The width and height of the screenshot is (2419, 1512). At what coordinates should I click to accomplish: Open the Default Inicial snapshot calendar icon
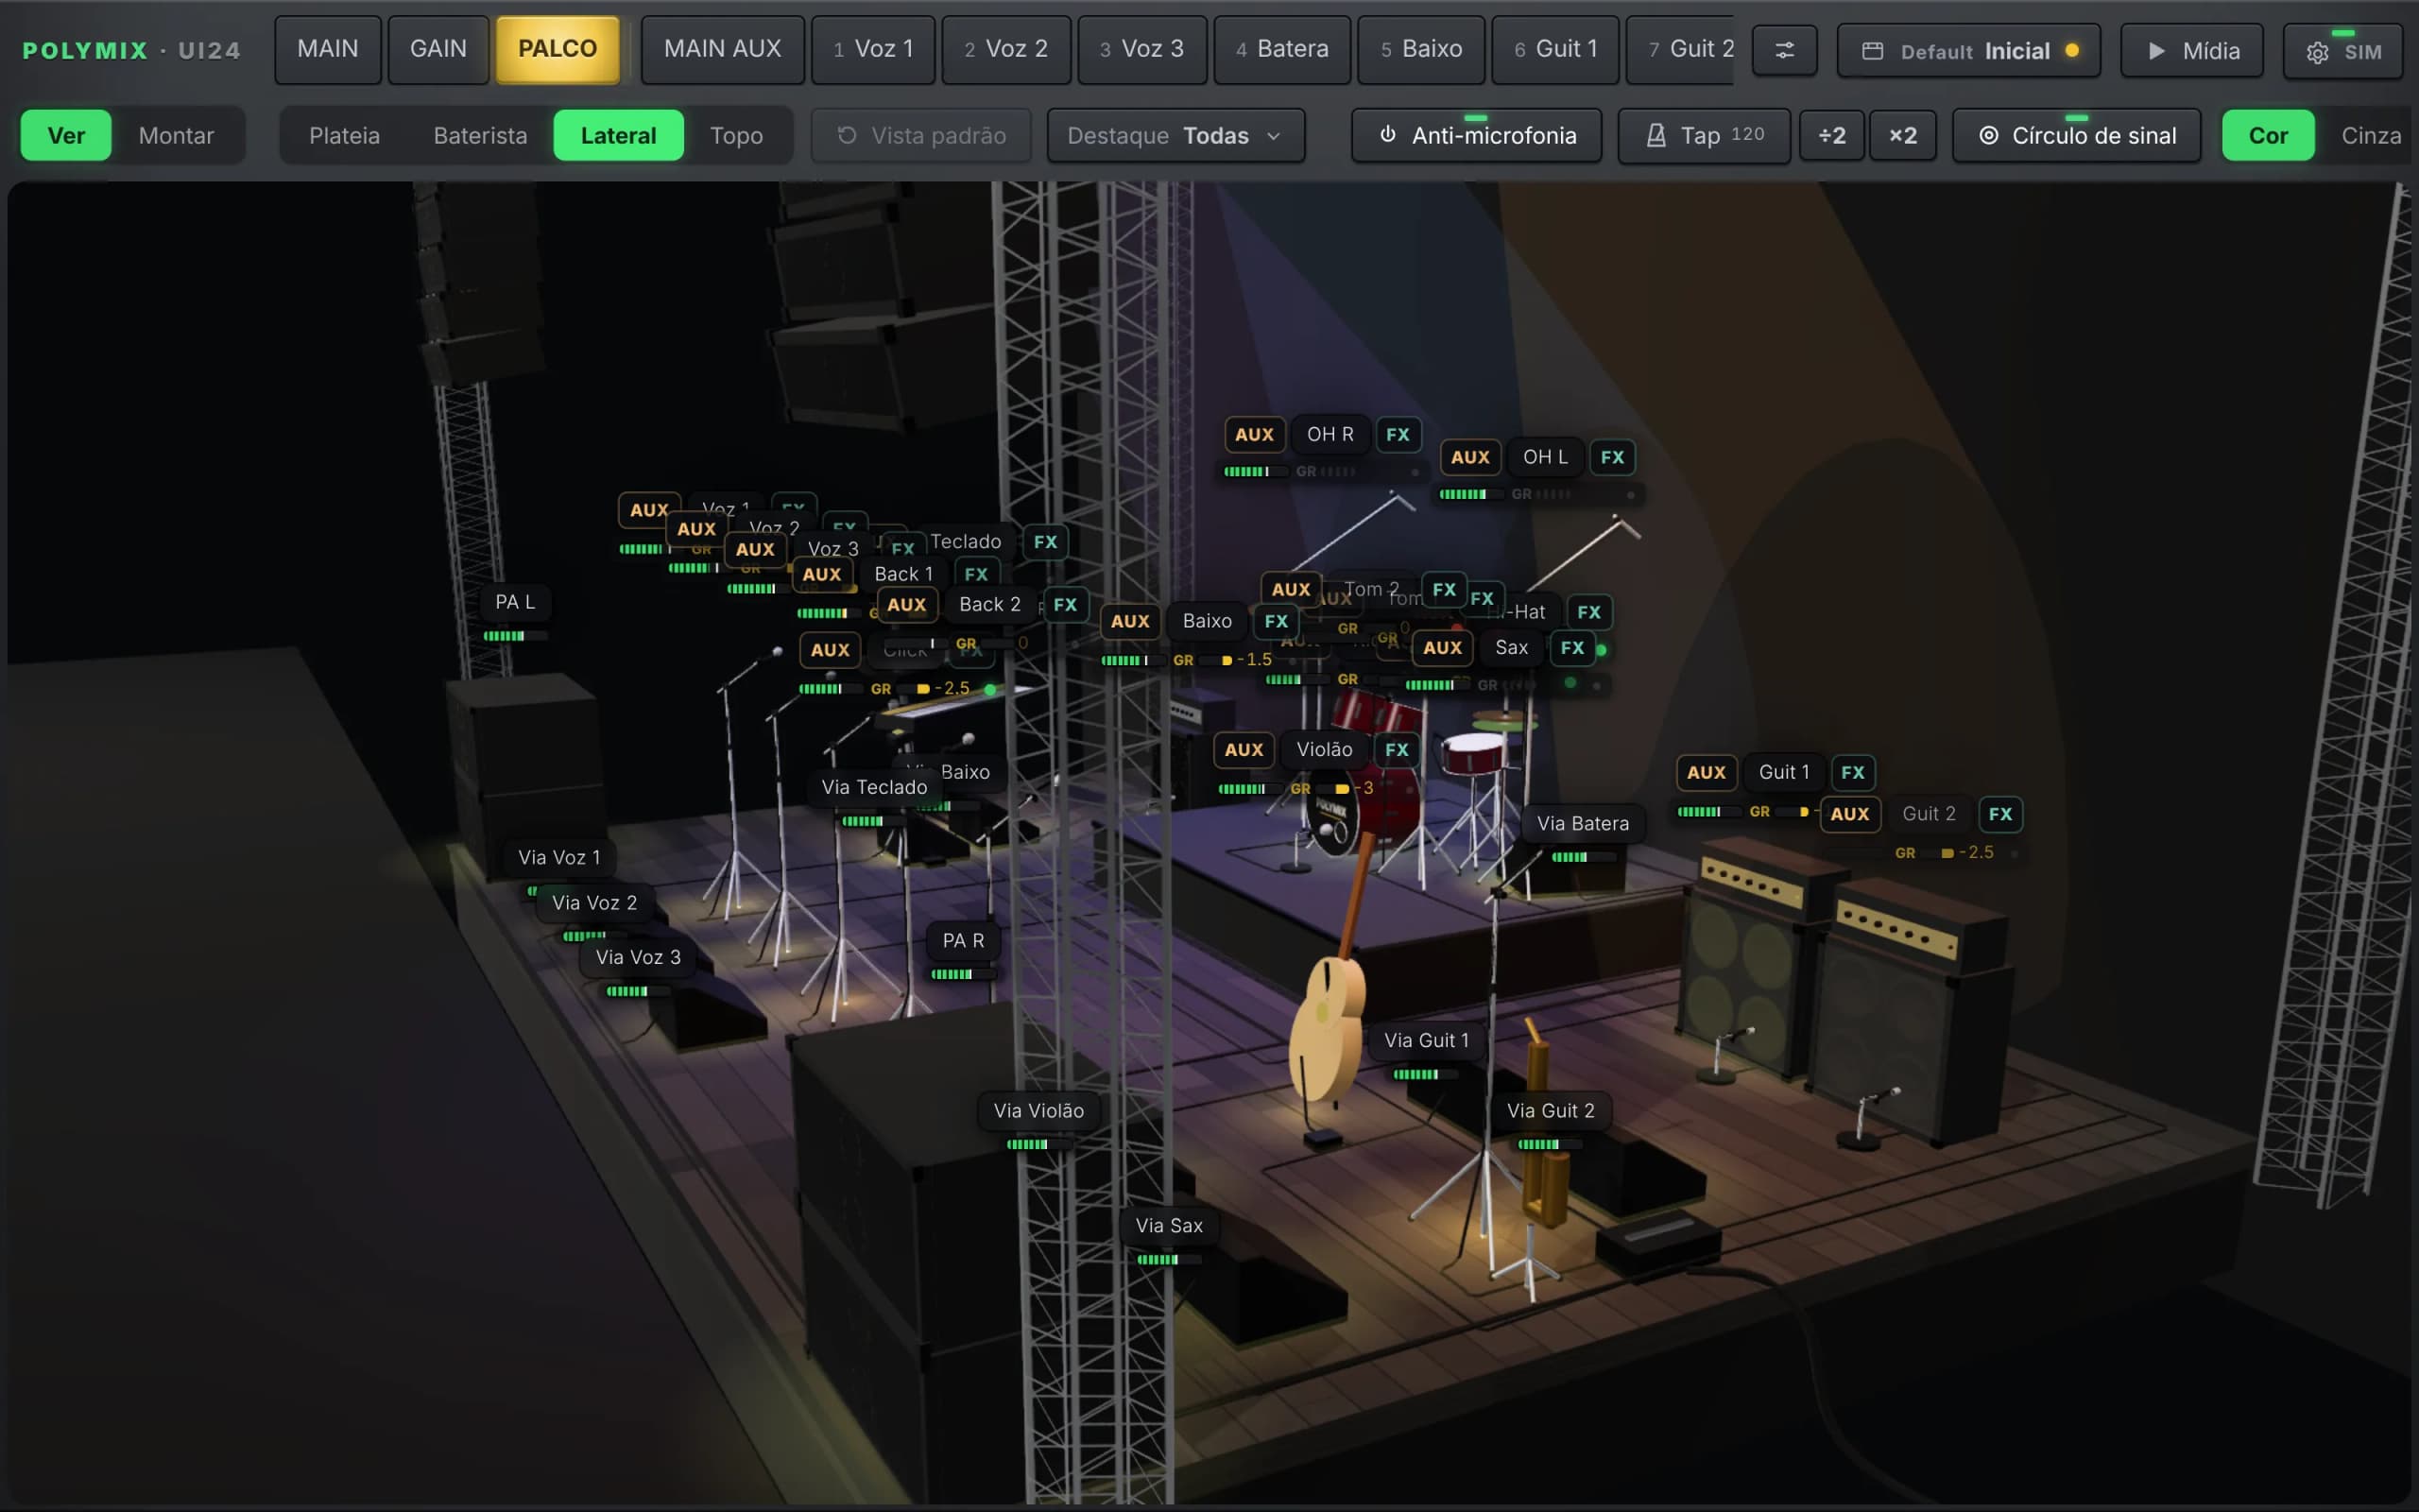point(1873,50)
